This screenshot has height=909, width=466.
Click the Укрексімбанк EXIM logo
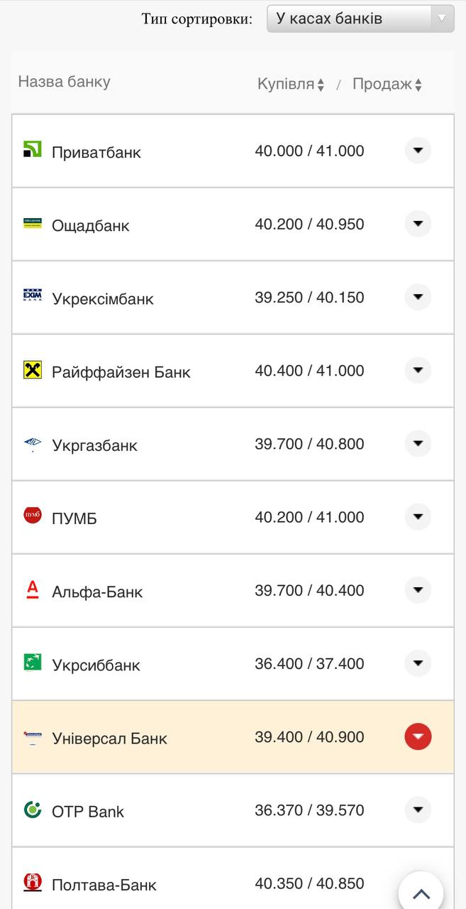[33, 296]
